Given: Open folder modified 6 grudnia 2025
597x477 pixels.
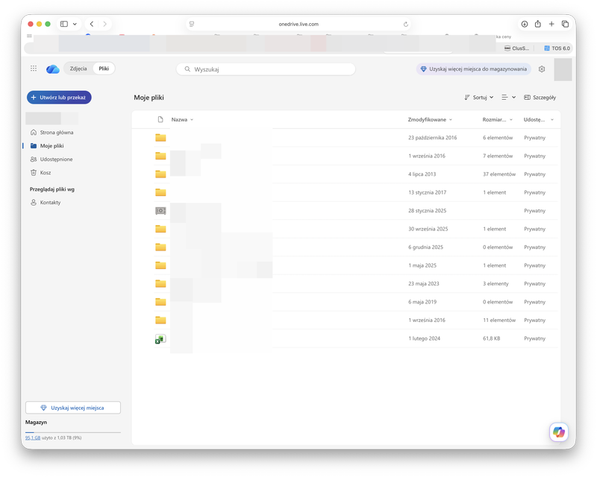Looking at the screenshot, I should (160, 247).
